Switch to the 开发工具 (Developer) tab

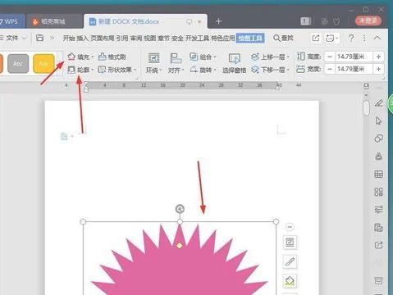[x=198, y=38]
